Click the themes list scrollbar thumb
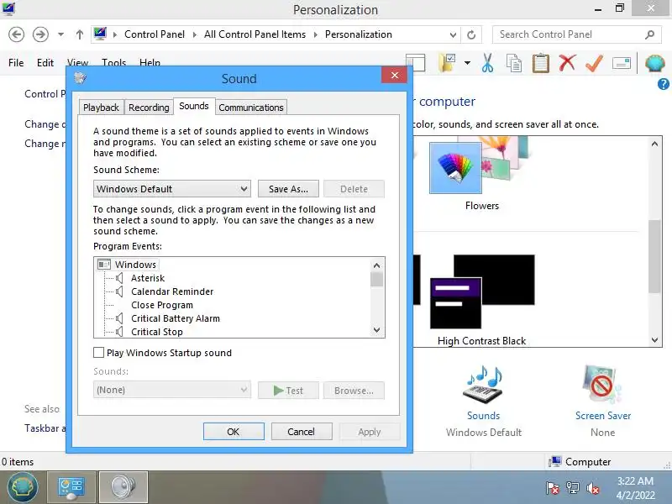 (x=654, y=256)
